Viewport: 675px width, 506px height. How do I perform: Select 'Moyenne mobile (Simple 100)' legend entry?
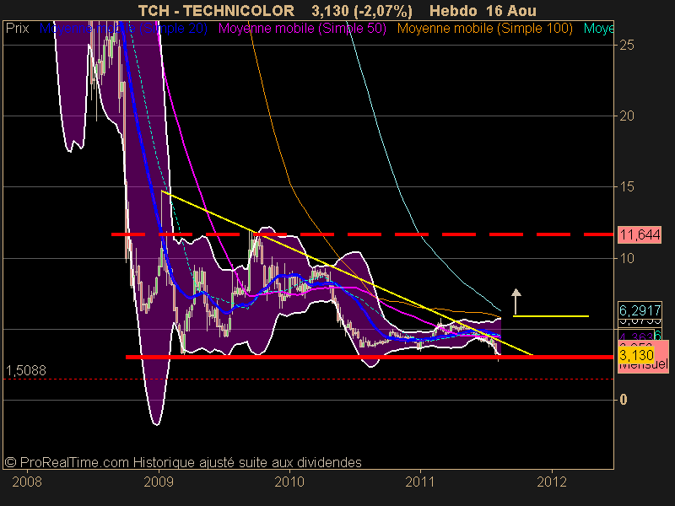click(484, 29)
